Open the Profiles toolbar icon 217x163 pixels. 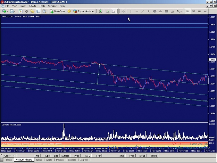(x=11, y=11)
